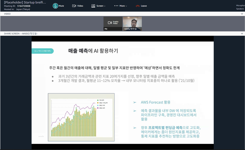Image resolution: width=245 pixels, height=150 pixels.
Task: Click the Meeting ID 5164720008 text
Action: [x=17, y=6]
